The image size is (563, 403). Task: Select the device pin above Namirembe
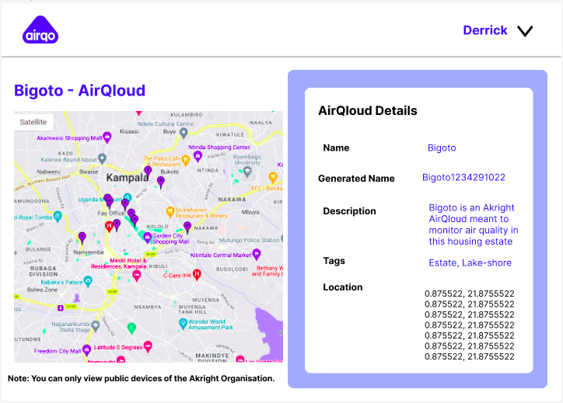[x=82, y=238]
